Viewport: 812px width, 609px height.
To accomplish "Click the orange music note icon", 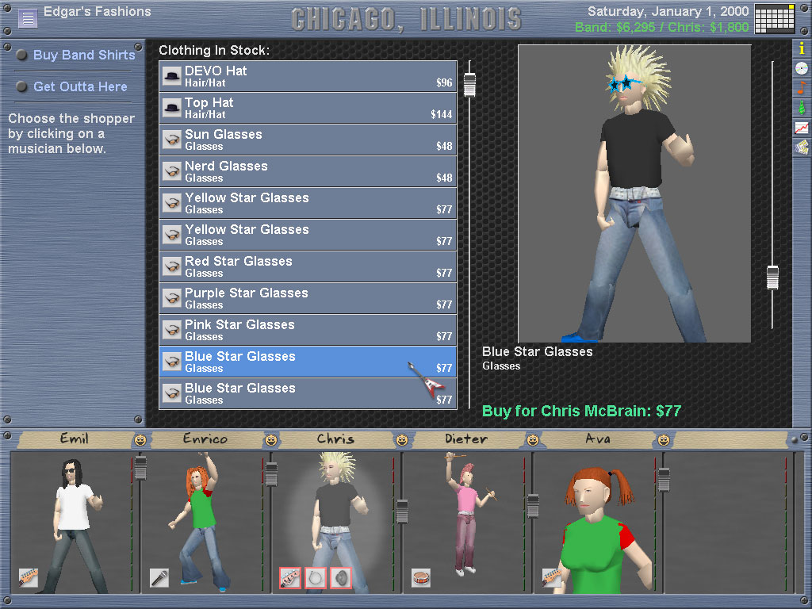I will point(802,87).
